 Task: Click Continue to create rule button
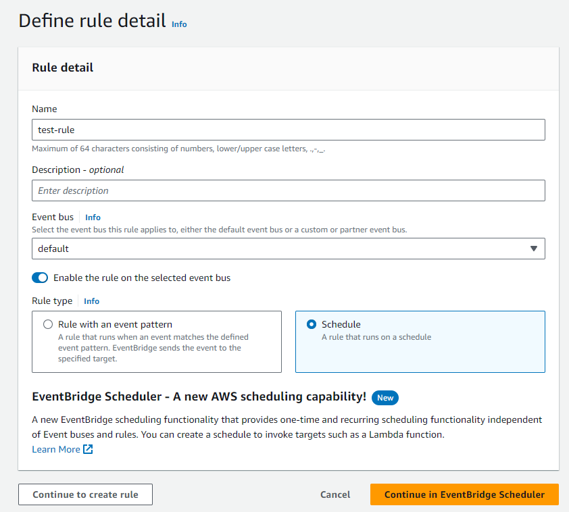85,494
